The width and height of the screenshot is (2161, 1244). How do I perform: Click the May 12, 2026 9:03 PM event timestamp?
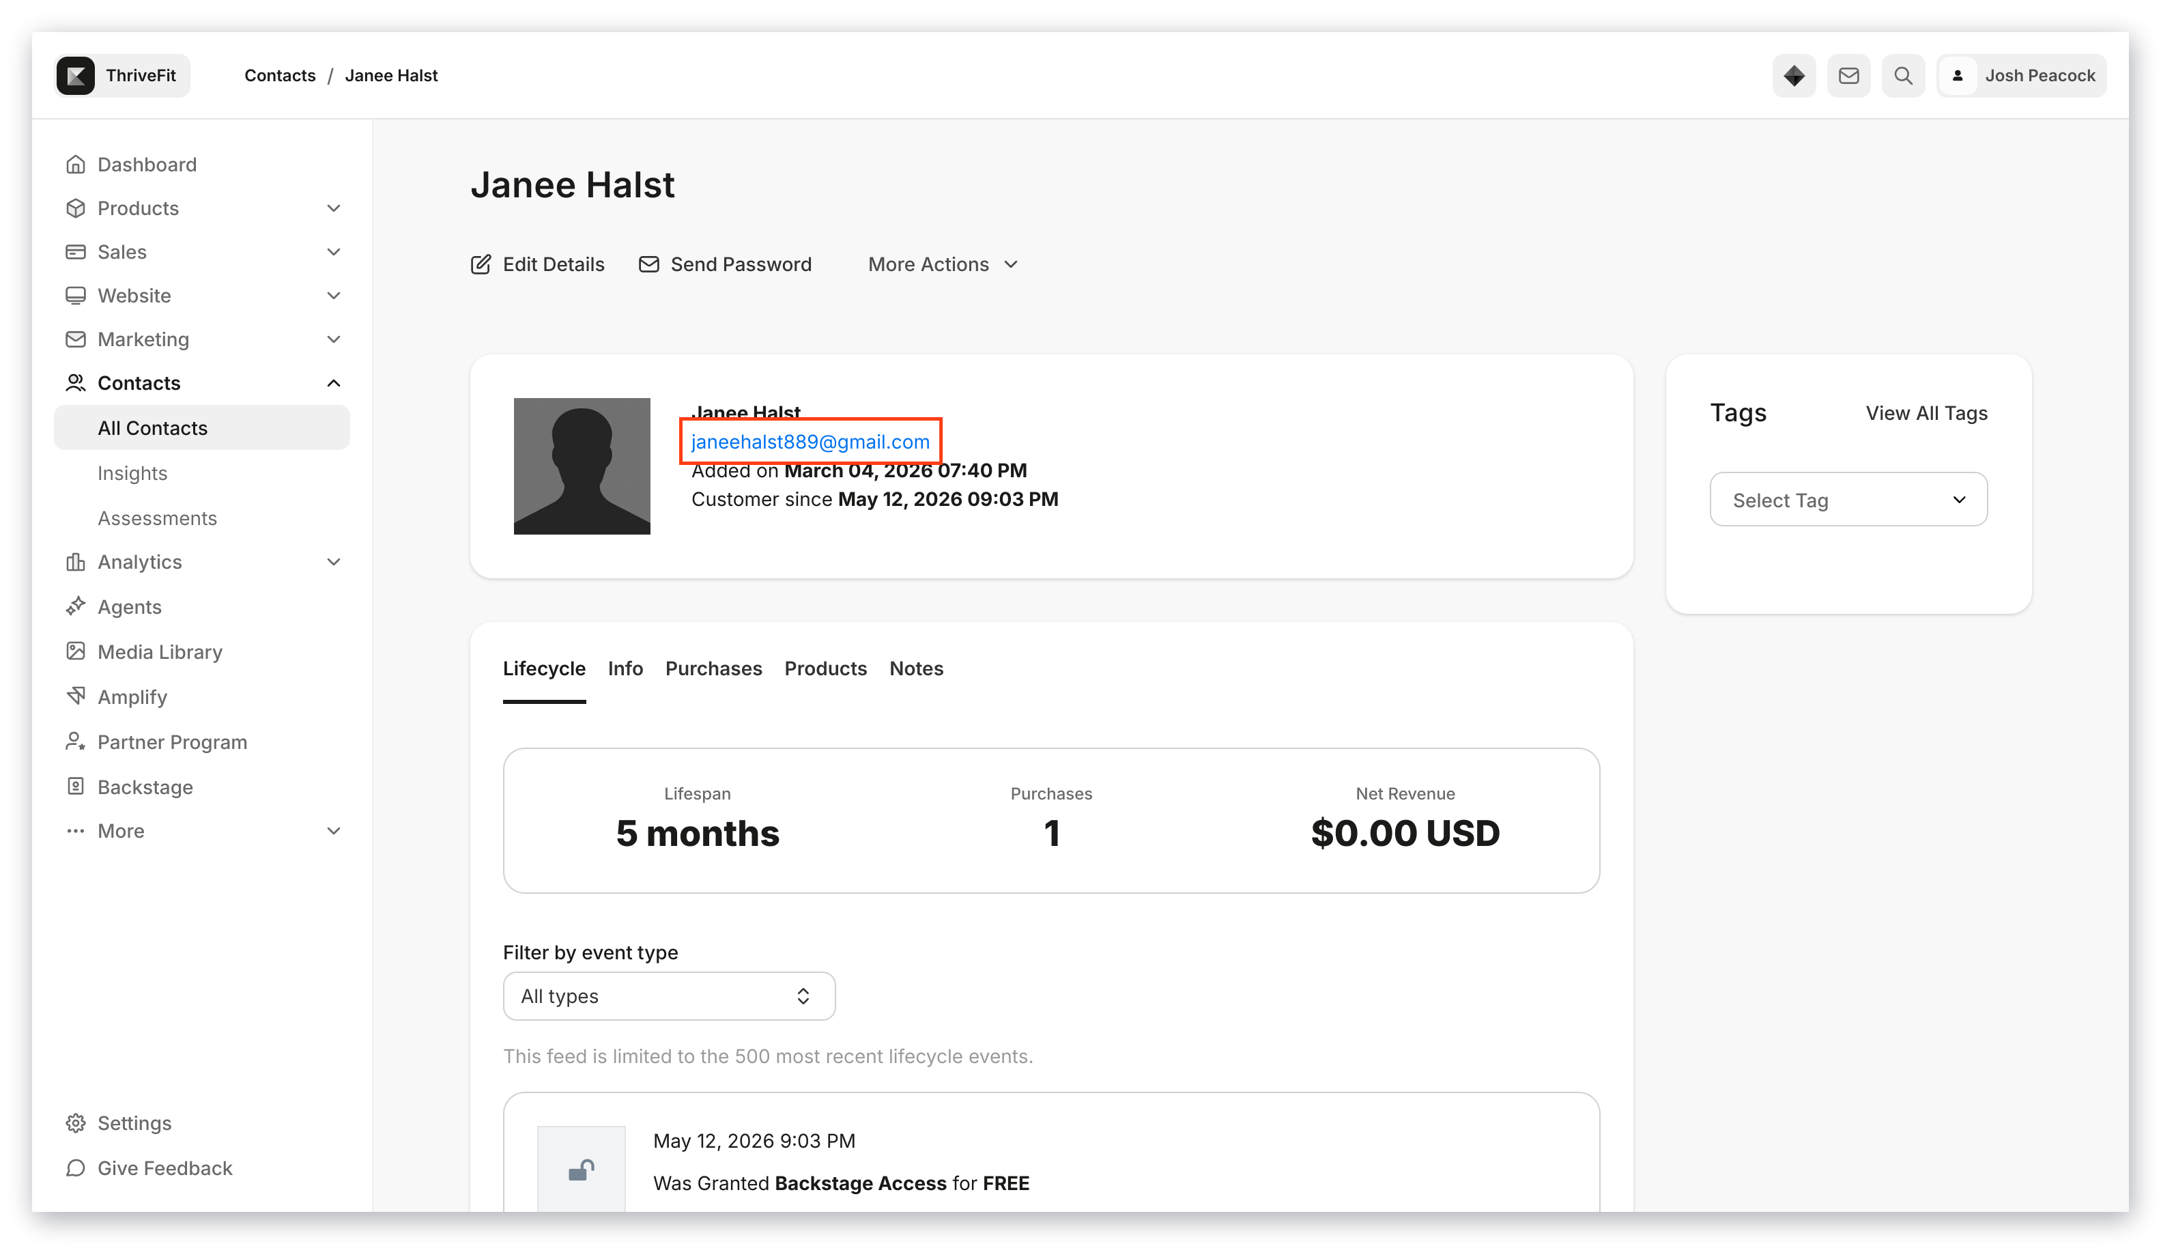(754, 1141)
